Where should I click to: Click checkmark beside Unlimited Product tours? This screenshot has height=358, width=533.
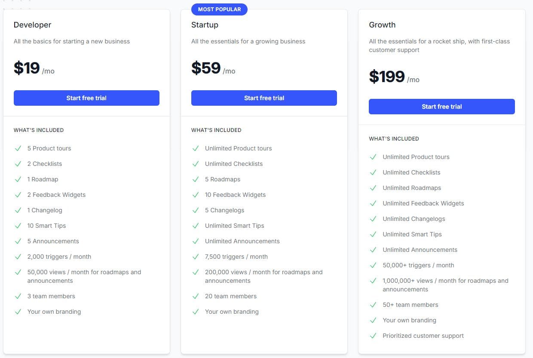195,148
